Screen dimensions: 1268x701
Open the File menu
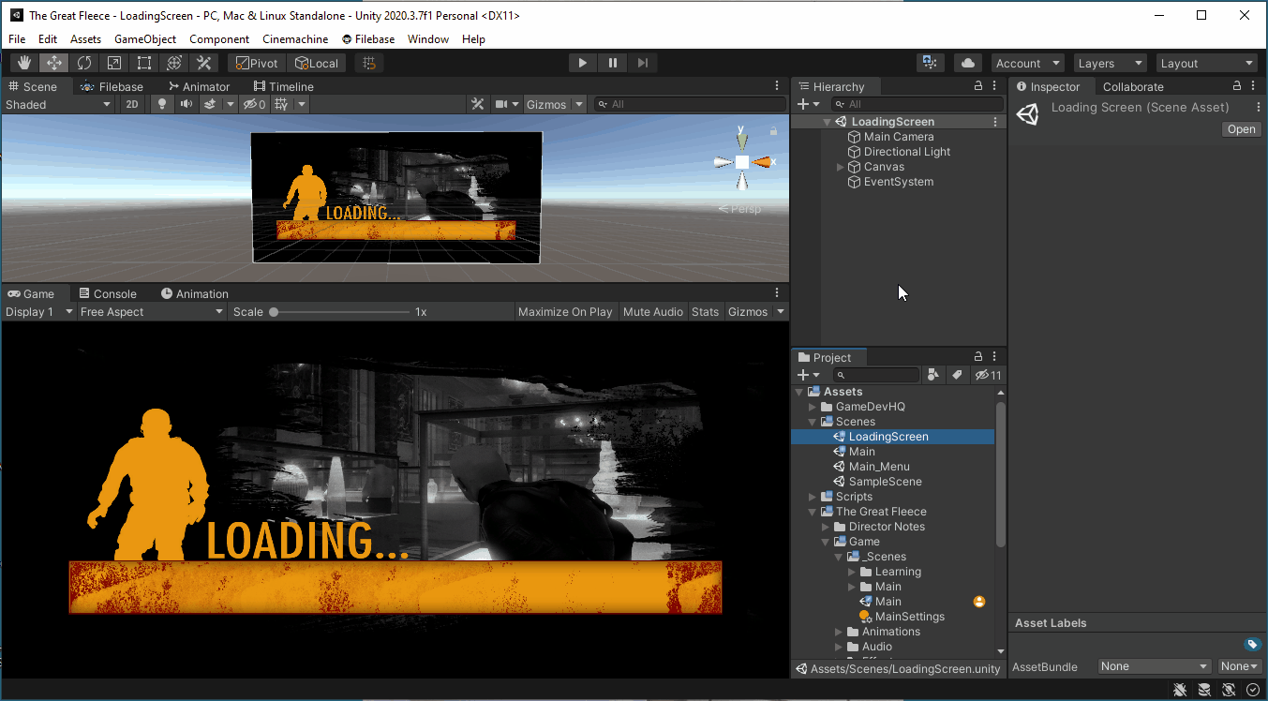(17, 38)
